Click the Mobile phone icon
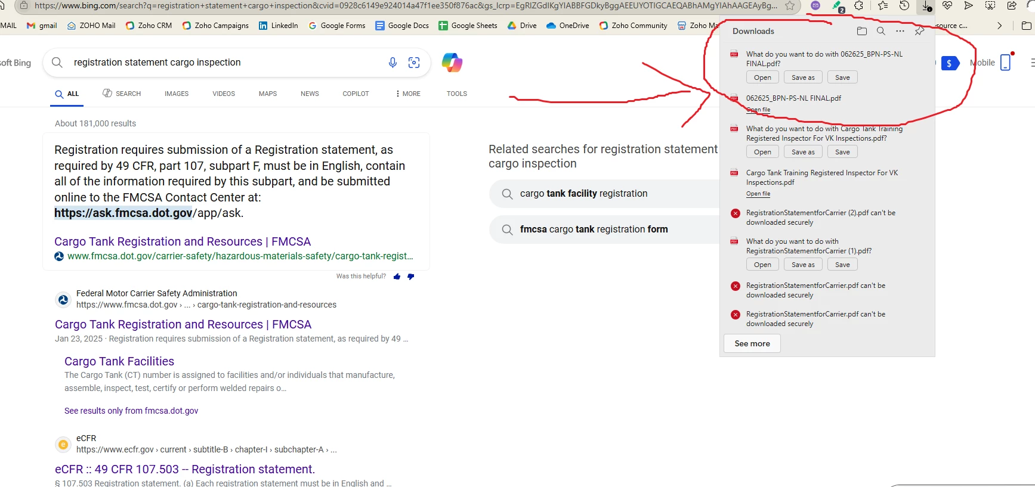 (1006, 62)
